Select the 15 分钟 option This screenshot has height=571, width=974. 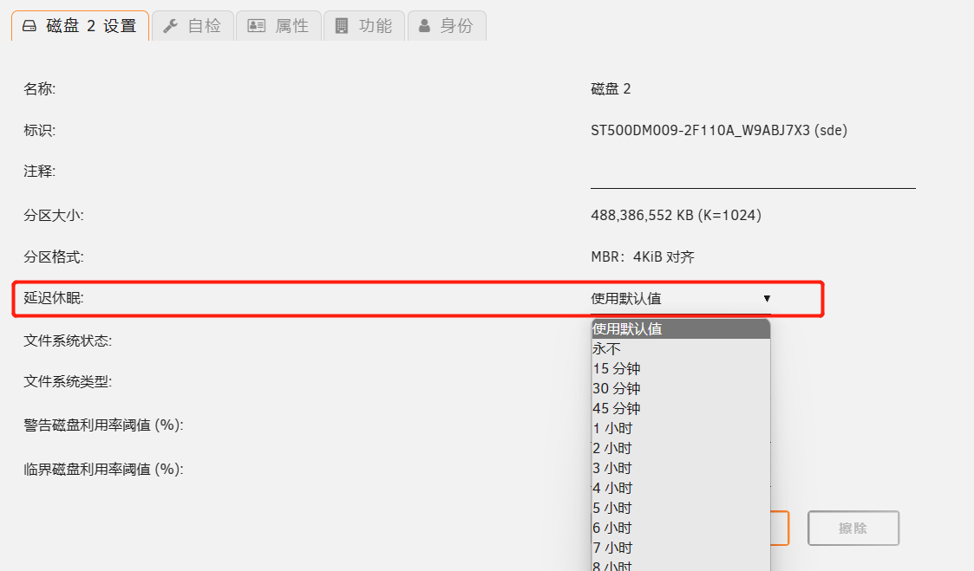617,369
